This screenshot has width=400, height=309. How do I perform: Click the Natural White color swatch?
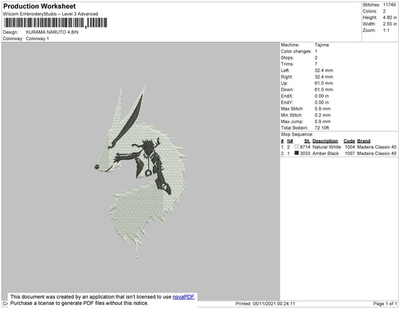(297, 147)
